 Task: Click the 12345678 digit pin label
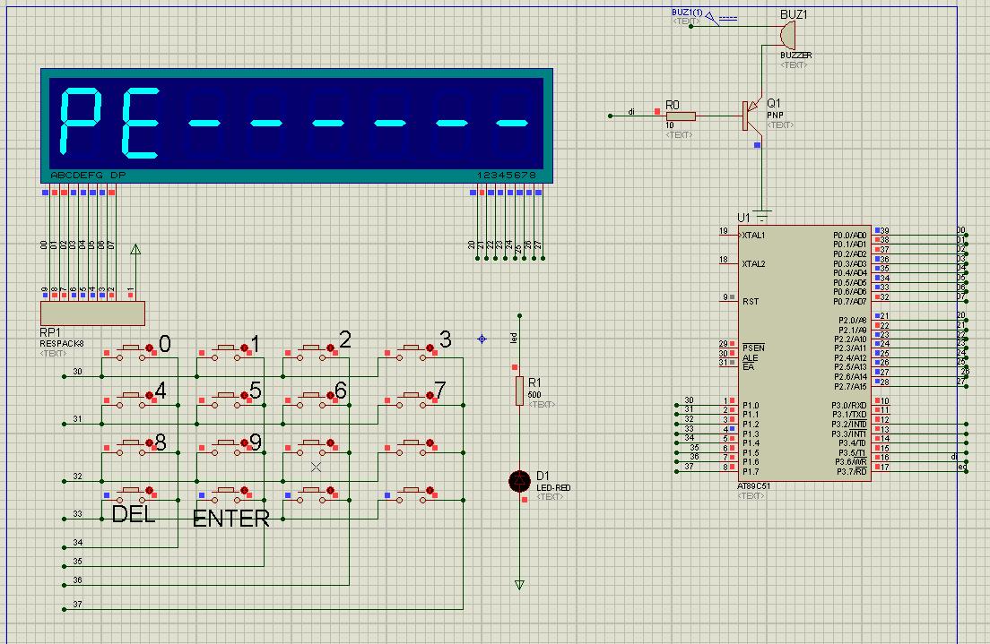pos(507,176)
